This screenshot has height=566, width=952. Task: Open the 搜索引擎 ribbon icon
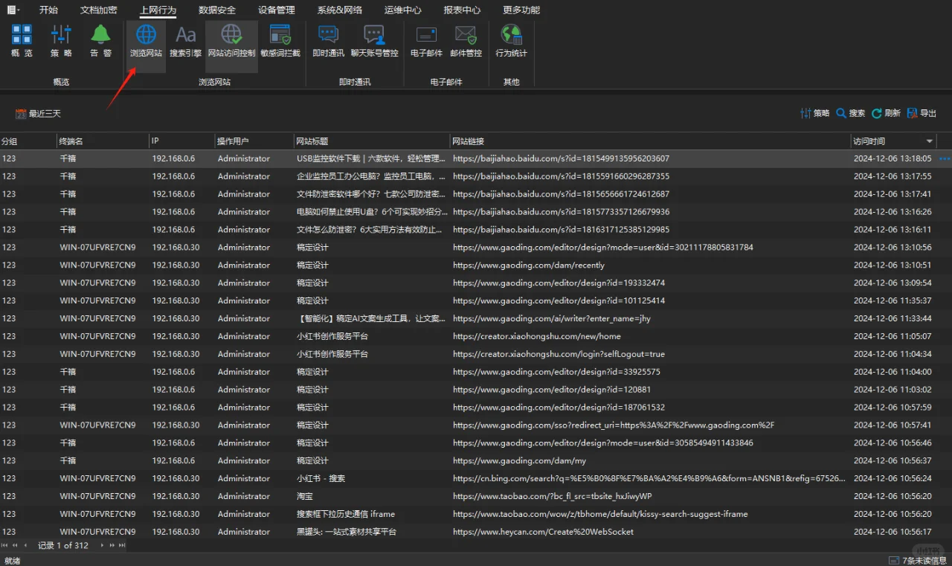[185, 41]
